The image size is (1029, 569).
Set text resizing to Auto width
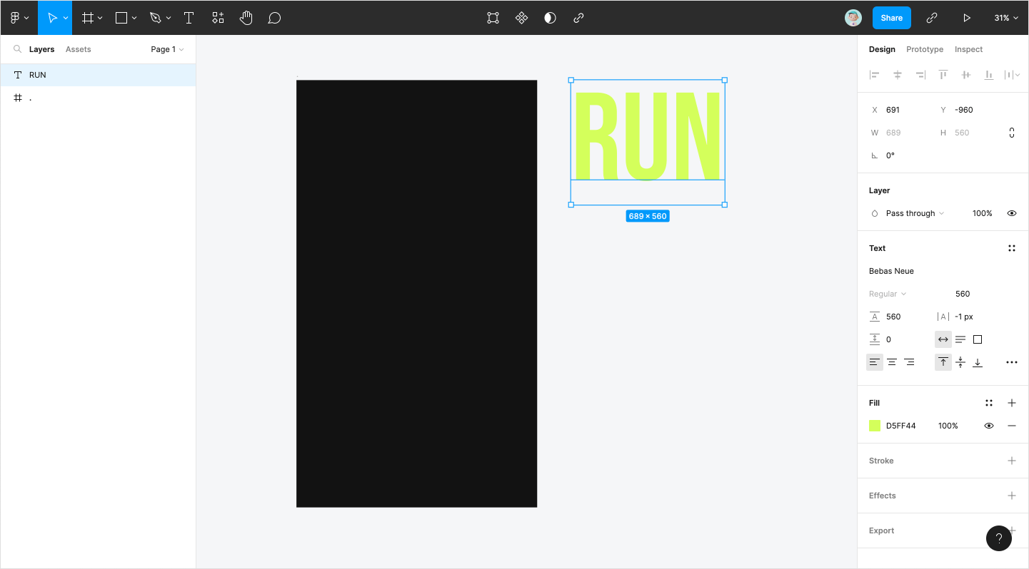click(x=943, y=339)
